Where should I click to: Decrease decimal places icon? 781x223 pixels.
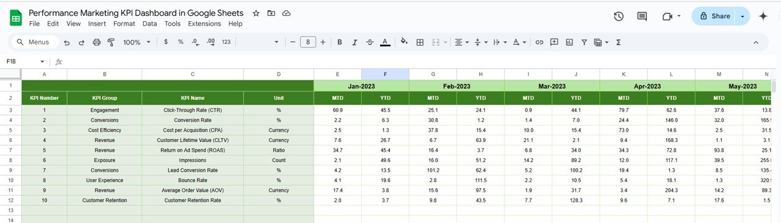[195, 42]
